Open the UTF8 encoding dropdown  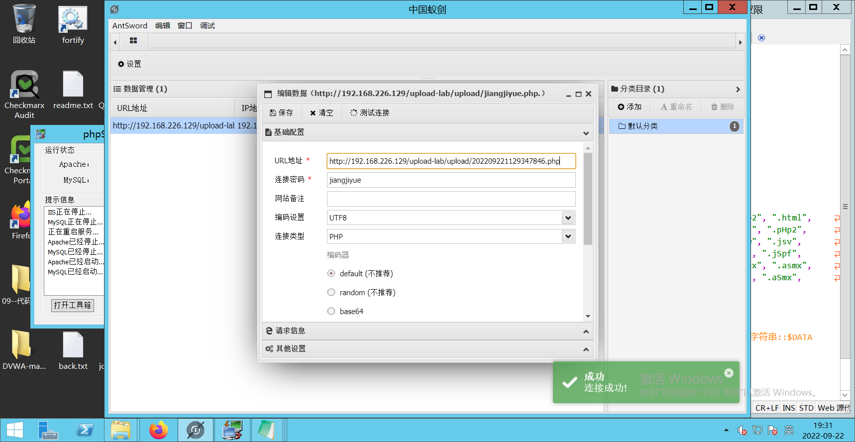click(x=568, y=218)
